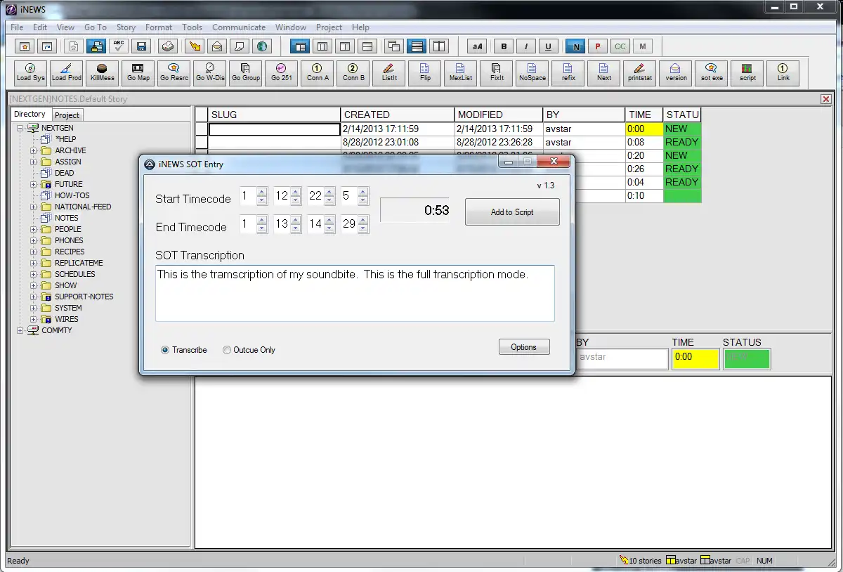Click the Load Prod toolbar button

click(67, 72)
